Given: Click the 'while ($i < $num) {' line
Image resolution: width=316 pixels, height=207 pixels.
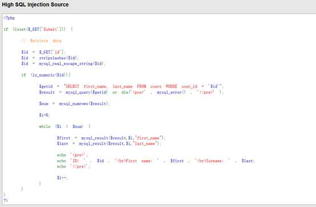Looking at the screenshot, I should point(64,126).
